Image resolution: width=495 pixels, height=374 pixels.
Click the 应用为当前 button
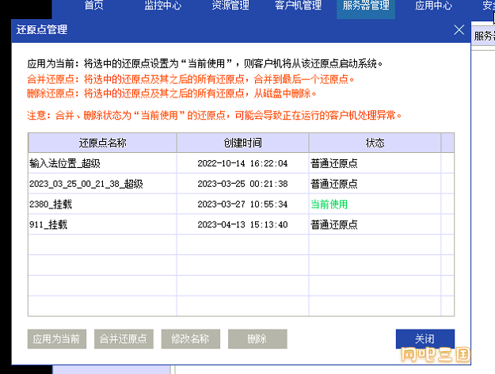57,339
